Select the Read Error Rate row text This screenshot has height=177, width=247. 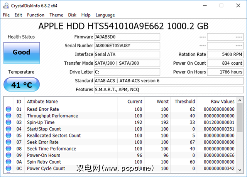point(43,109)
